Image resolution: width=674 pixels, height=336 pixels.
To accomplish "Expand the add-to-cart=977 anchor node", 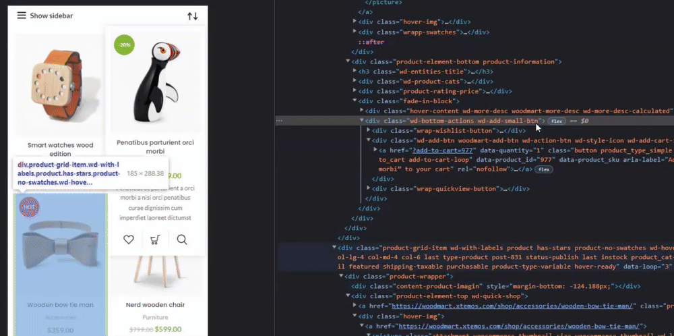I will 375,150.
